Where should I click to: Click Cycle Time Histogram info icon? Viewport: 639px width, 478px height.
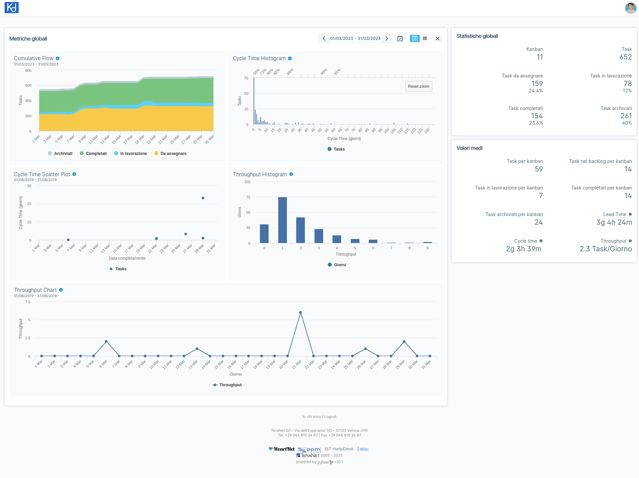[290, 59]
